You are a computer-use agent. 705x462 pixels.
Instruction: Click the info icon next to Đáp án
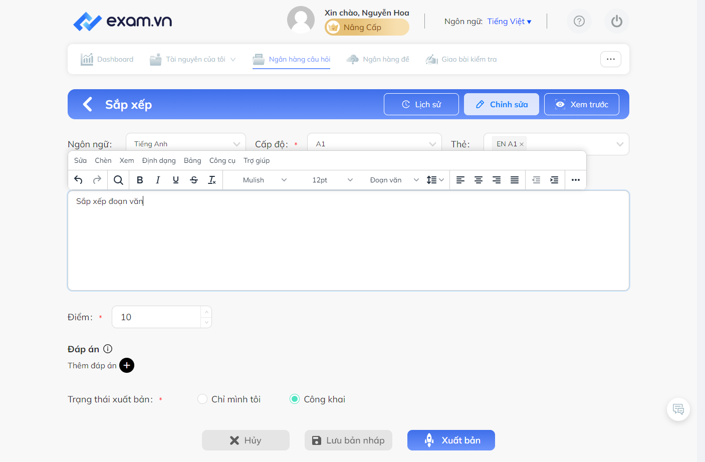click(108, 349)
